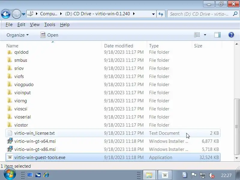This screenshot has width=240, height=180.
Task: Click Show desktop icon in quick launch
Action: pyautogui.click(x=30, y=175)
